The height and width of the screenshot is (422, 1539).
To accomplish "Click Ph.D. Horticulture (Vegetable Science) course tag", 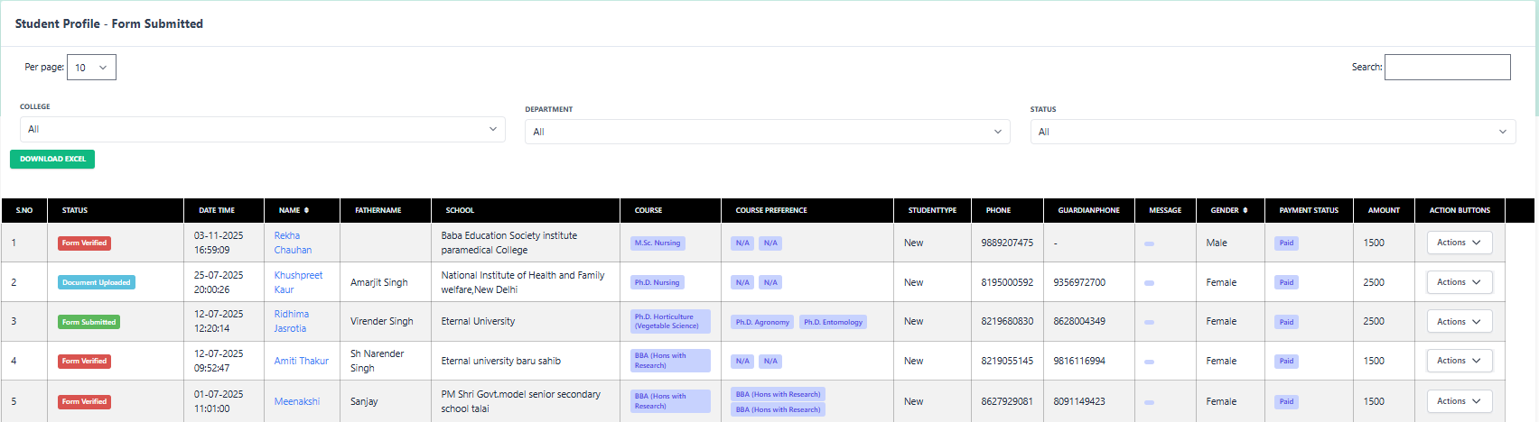I will (x=670, y=321).
